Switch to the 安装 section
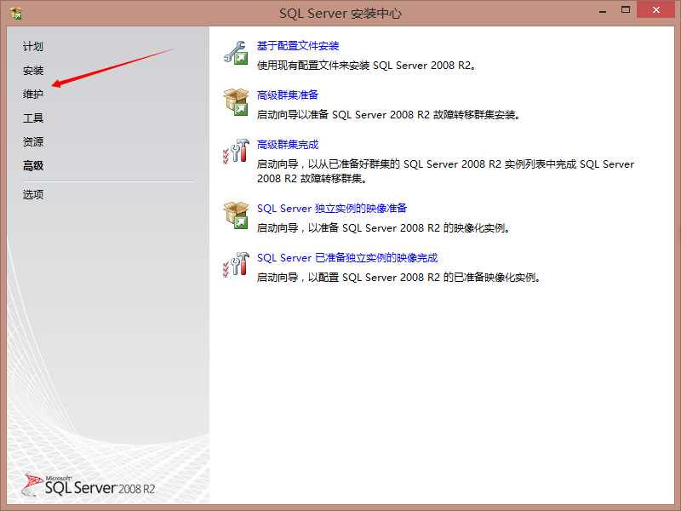681x511 pixels. pos(33,71)
